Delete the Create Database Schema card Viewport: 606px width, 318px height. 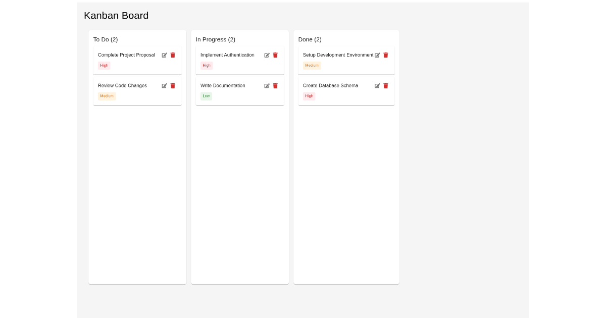point(386,86)
